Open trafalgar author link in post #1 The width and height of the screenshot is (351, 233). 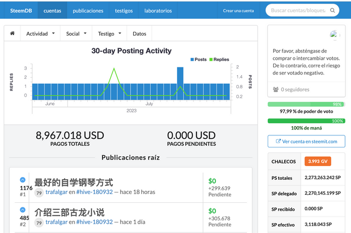[56, 192]
